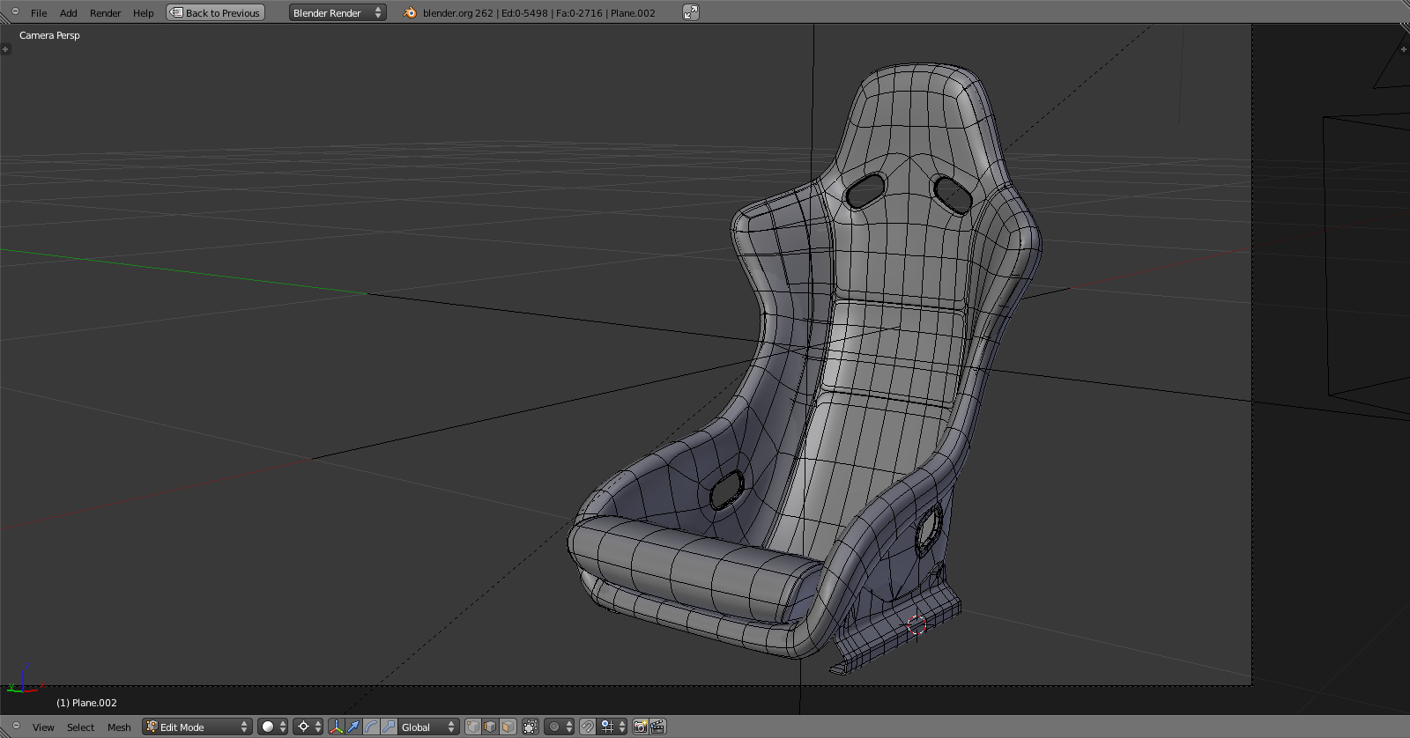Open the snap element type dropdown
This screenshot has width=1410, height=738.
[612, 727]
